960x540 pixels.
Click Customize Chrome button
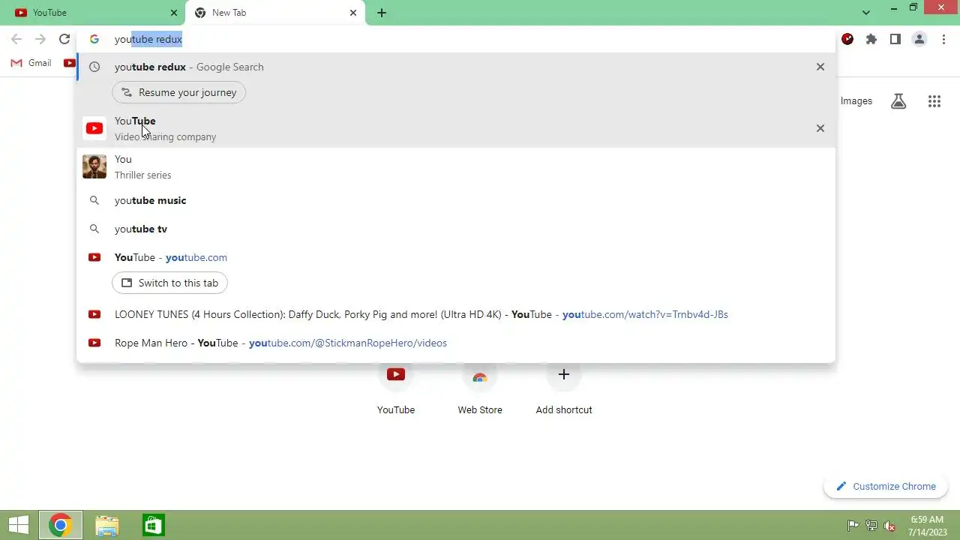[x=886, y=486]
